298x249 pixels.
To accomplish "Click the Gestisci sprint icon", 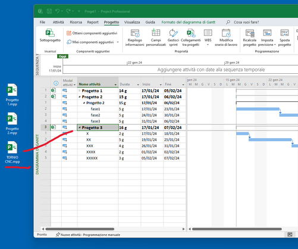I will pyautogui.click(x=173, y=38).
